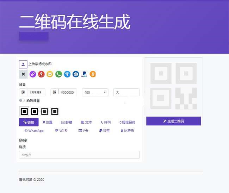Click the 二维码在线生成 page title
Image resolution: width=229 pixels, height=193 pixels.
point(75,21)
